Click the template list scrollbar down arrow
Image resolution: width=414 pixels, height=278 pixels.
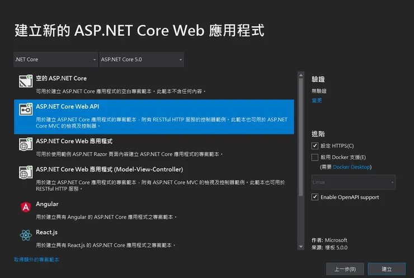coord(300,246)
